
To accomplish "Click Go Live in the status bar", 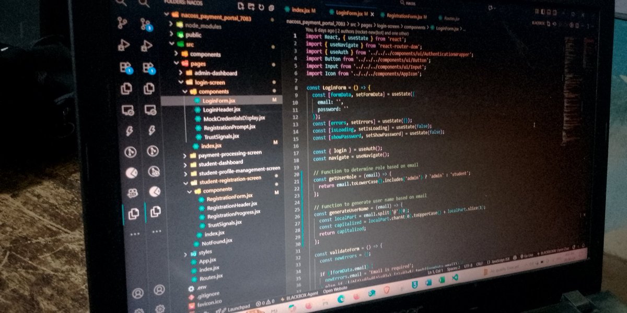I will click(x=527, y=255).
